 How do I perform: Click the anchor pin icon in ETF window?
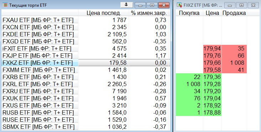coord(127,5)
